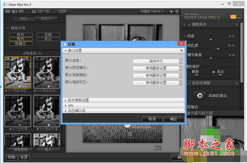Click the star on preset 017
Screen dimensions: 247x163
pos(10,129)
